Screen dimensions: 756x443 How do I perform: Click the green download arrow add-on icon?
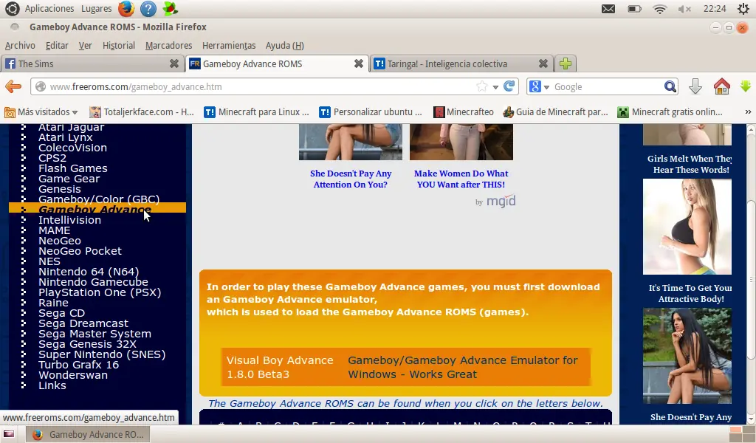(746, 87)
